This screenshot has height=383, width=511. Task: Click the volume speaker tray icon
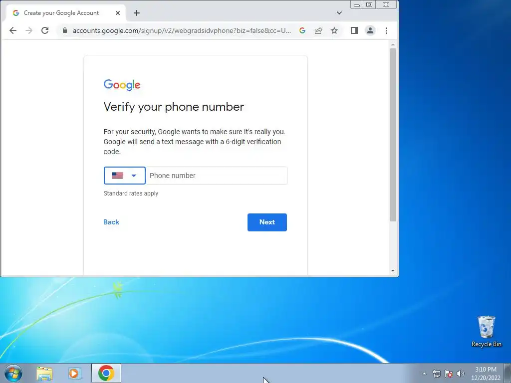click(461, 374)
